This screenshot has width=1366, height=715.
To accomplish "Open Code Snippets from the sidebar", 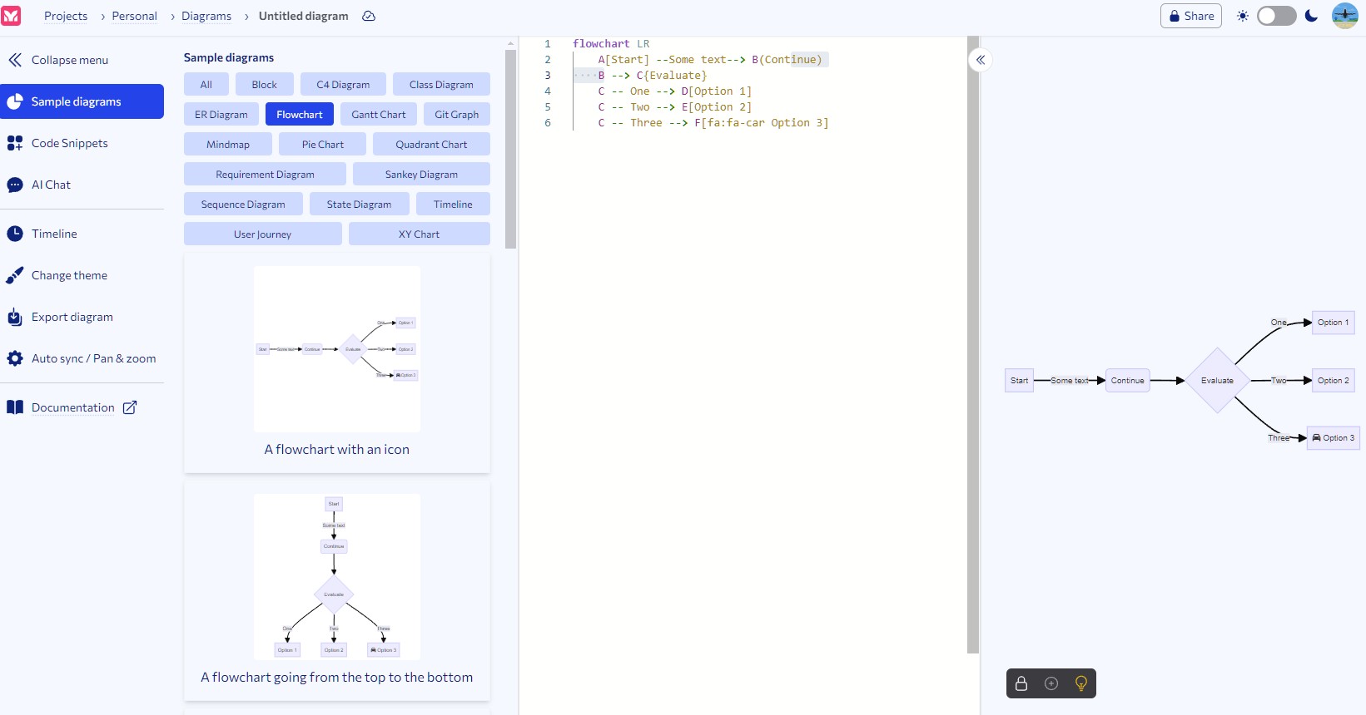I will tap(70, 143).
